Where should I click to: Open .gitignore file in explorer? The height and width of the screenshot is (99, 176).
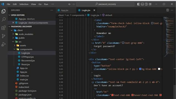32,83
